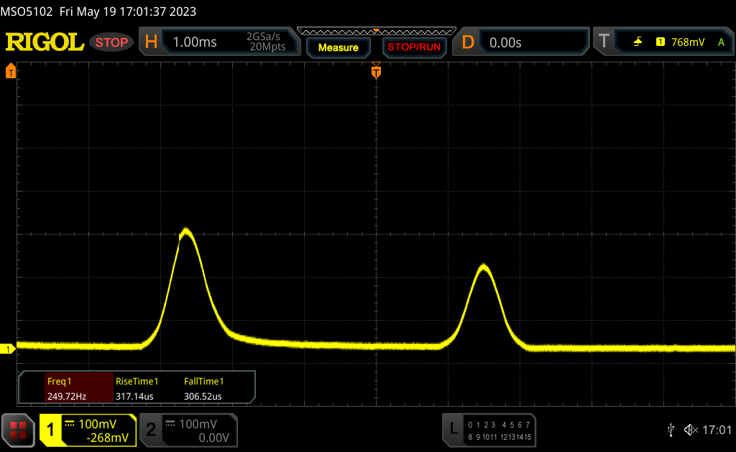736x452 pixels.
Task: Click the waveform memory position bar
Action: (377, 32)
